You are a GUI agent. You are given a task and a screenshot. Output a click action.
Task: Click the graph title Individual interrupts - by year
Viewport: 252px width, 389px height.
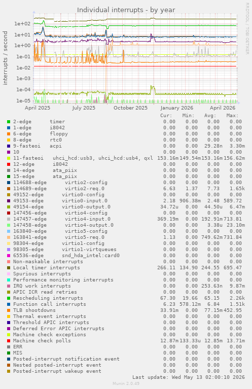[126, 10]
